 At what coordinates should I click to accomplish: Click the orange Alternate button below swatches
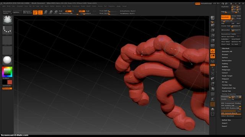(x=7, y=88)
